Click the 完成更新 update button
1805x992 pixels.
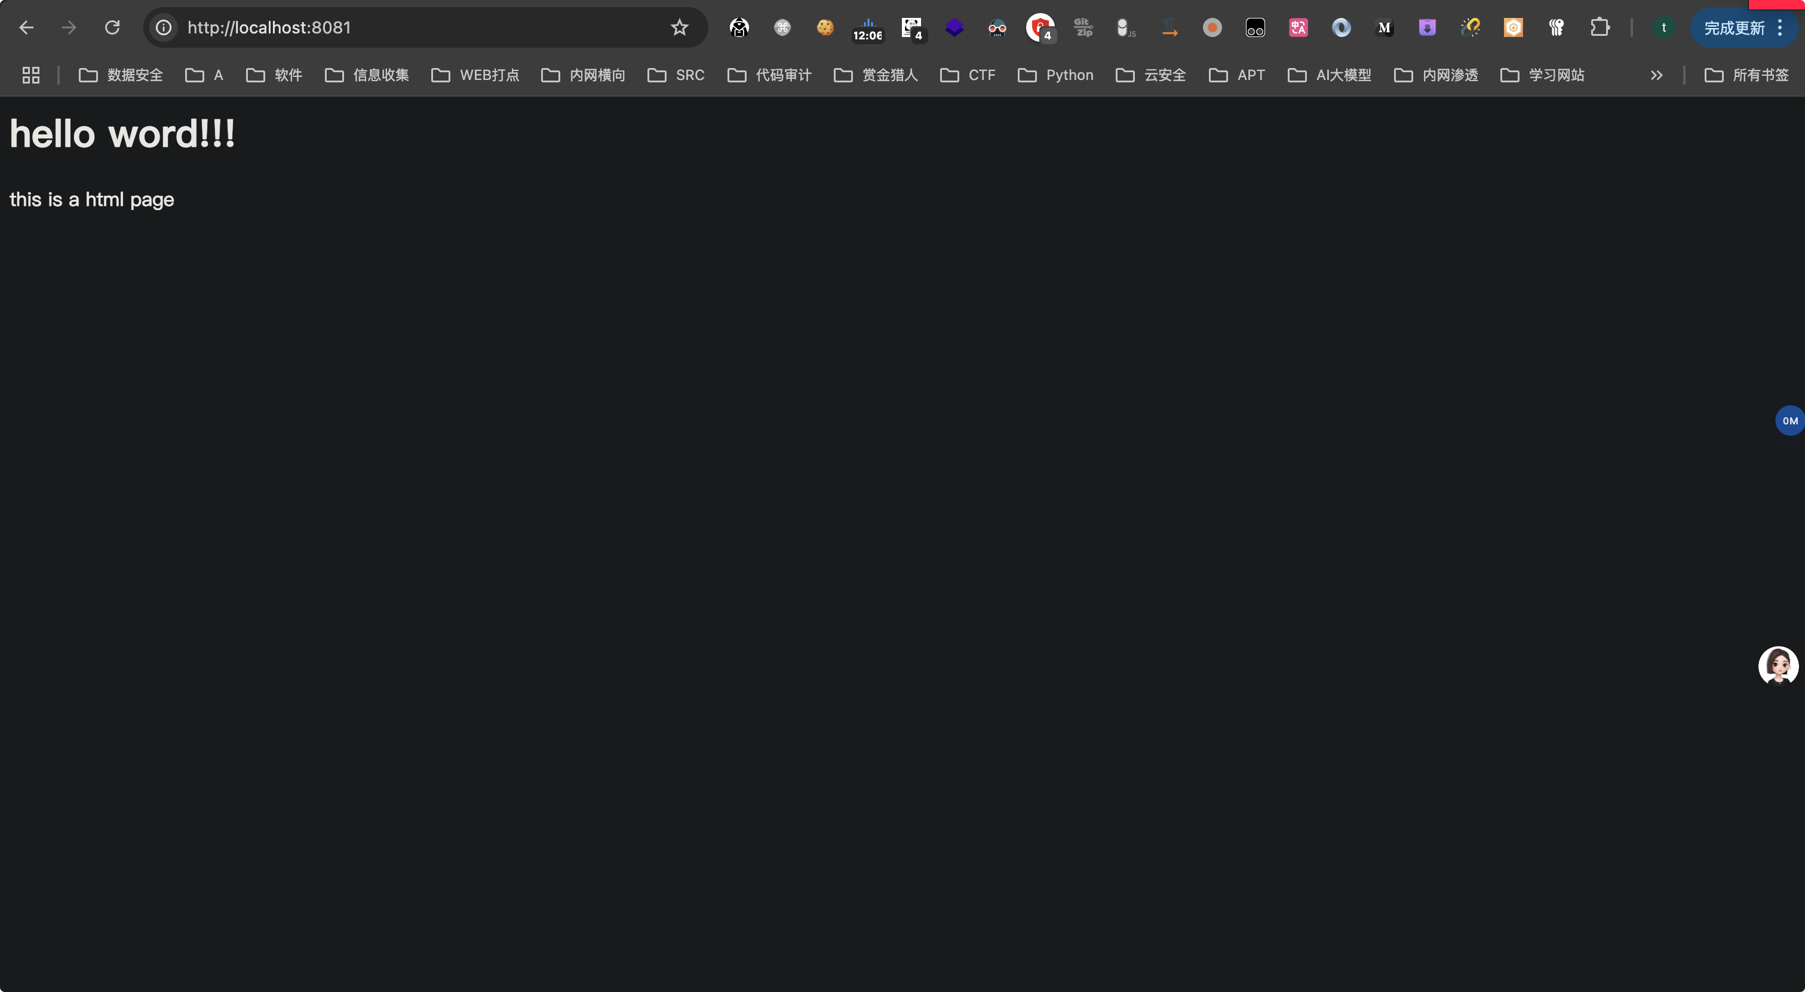pos(1735,28)
